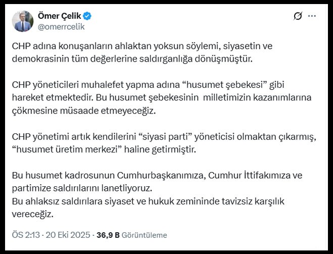
Task: Click the line ending with saldırganlığa dönüşmüştür
Action: click(x=131, y=59)
